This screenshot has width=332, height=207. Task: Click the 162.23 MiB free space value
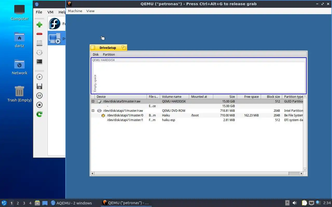251,115
